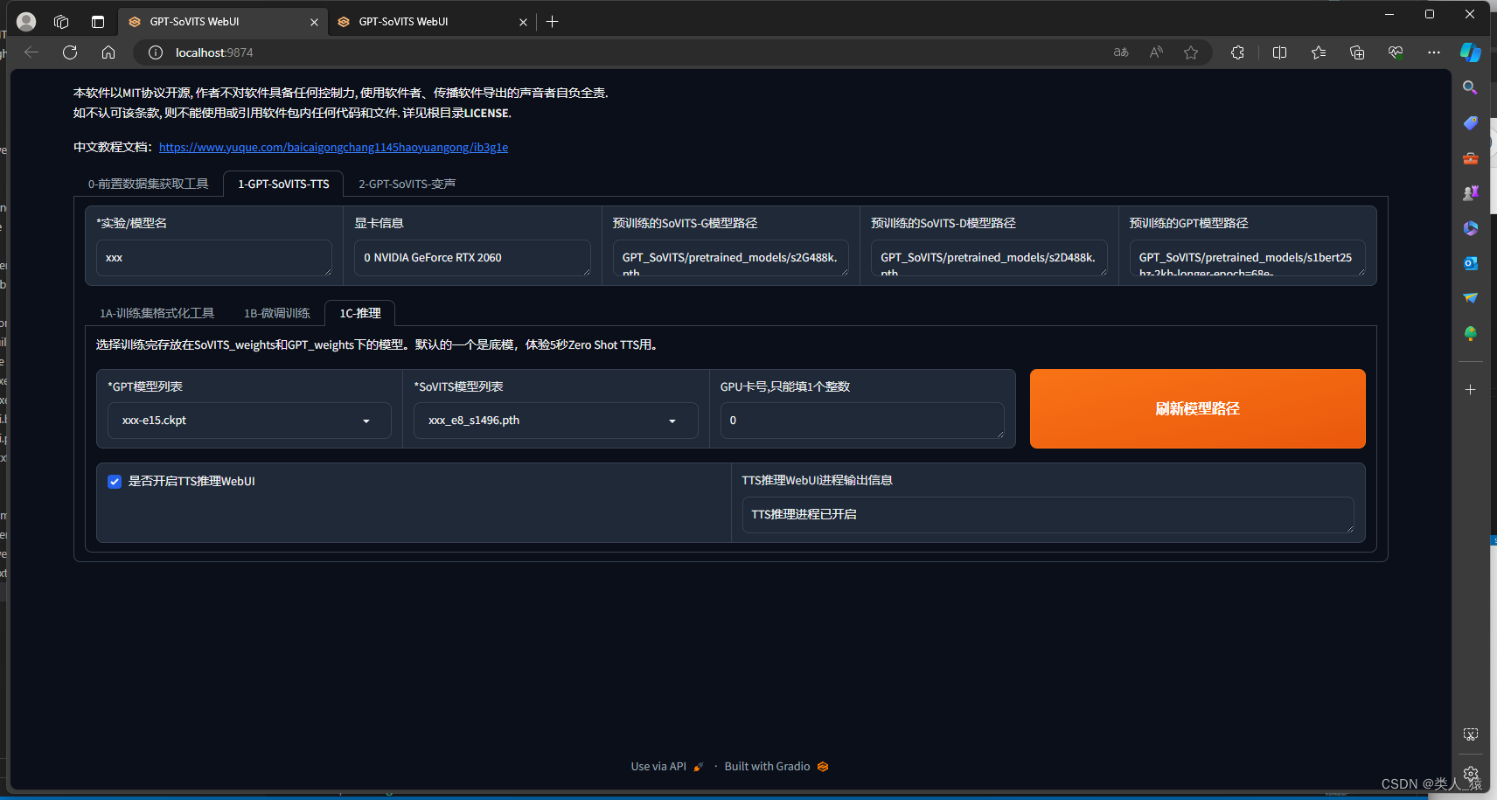Open the Use via API link
1497x800 pixels.
pyautogui.click(x=666, y=767)
